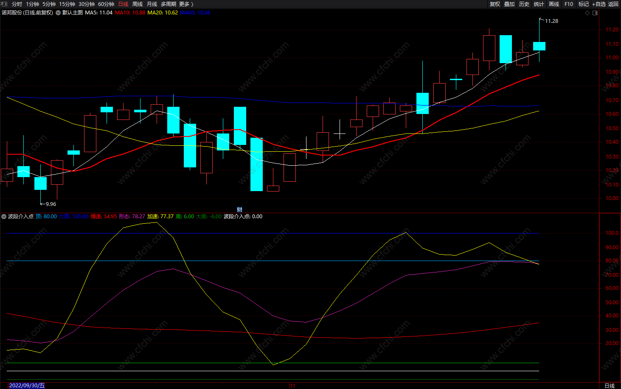
Task: Select the 15分钟 period
Action: (x=67, y=4)
